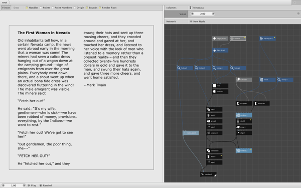Select the lookup node right of keys1
This screenshot has width=301, height=188.
pos(285,80)
